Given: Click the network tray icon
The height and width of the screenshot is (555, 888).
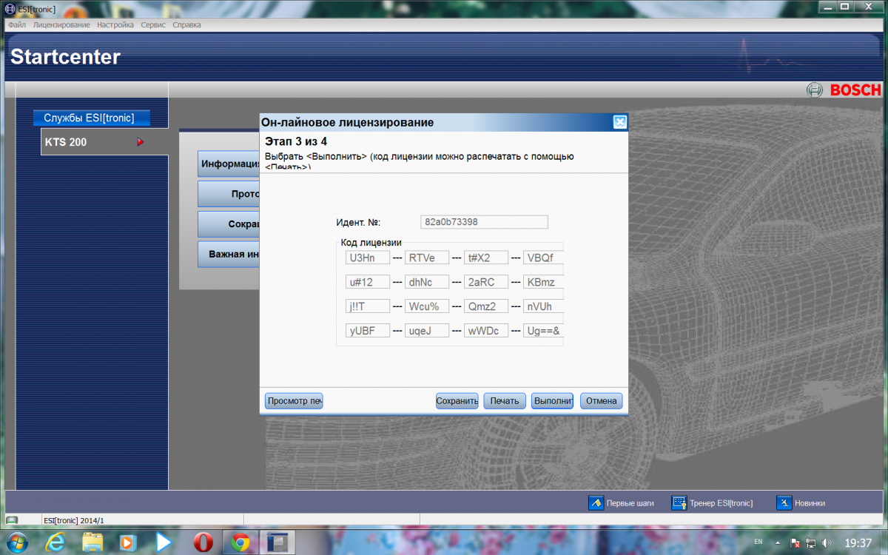Looking at the screenshot, I should coord(812,542).
